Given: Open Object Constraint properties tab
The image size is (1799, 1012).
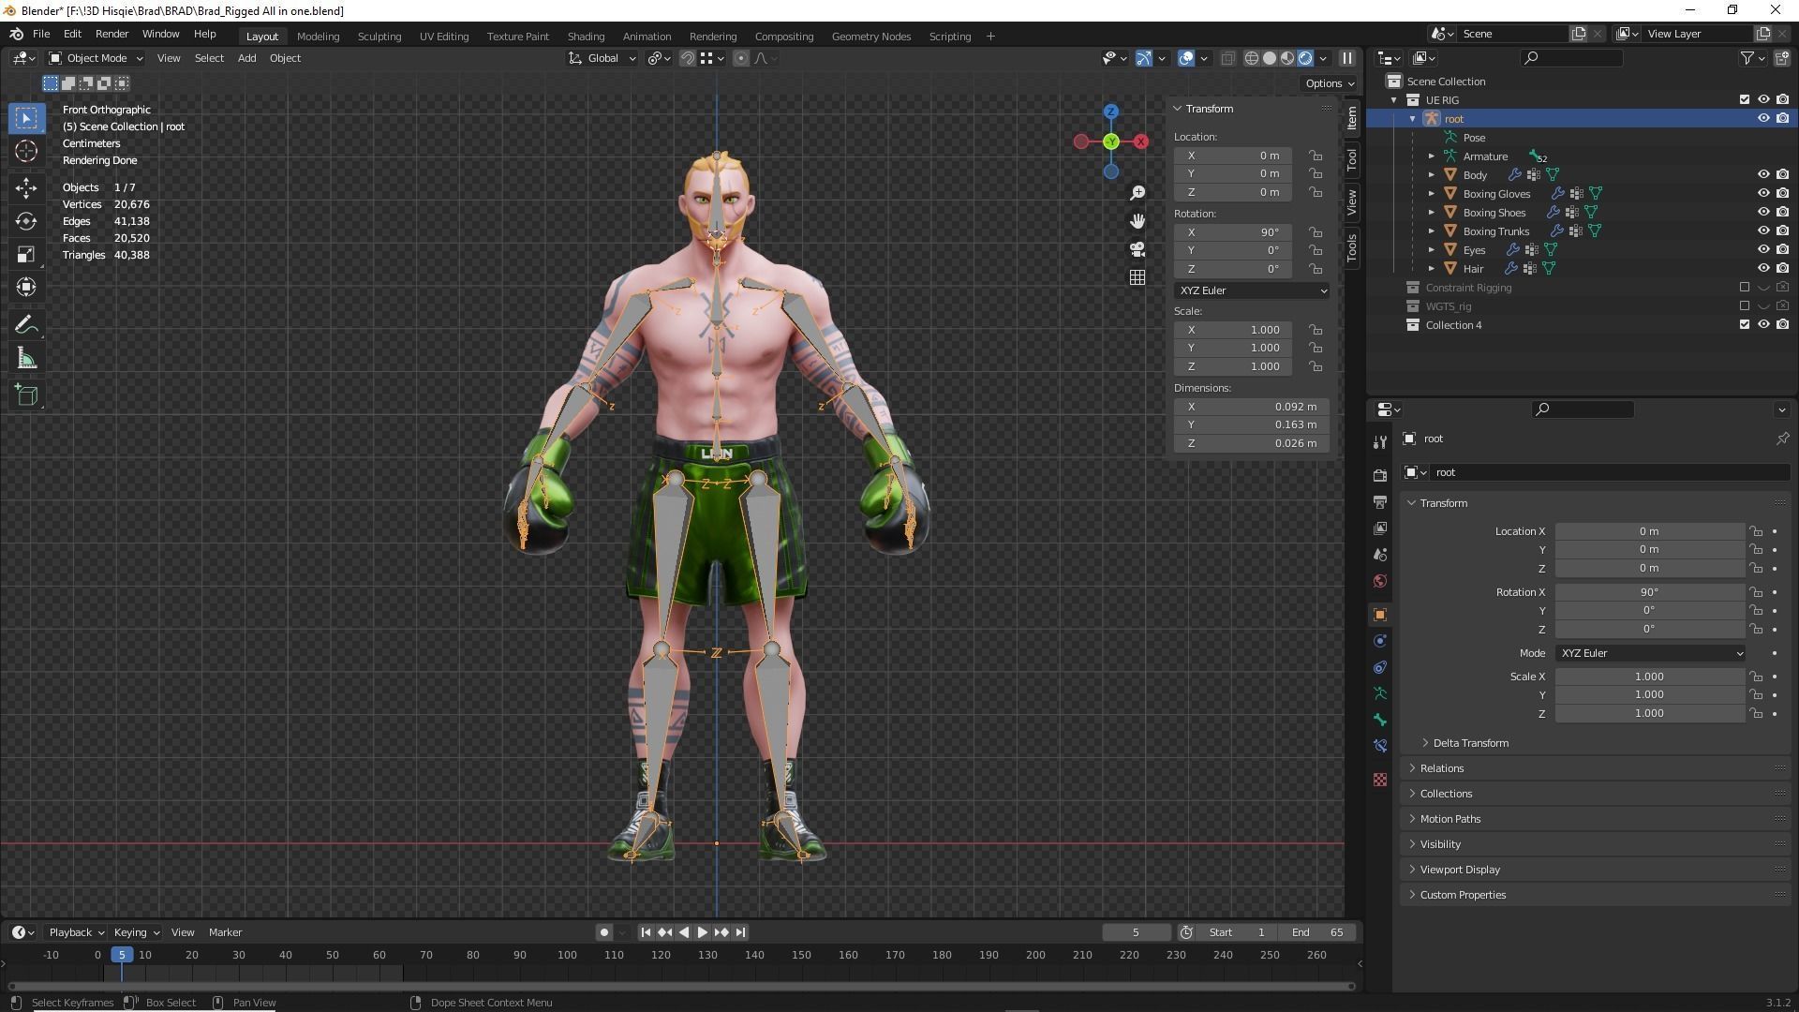Looking at the screenshot, I should 1379,668.
